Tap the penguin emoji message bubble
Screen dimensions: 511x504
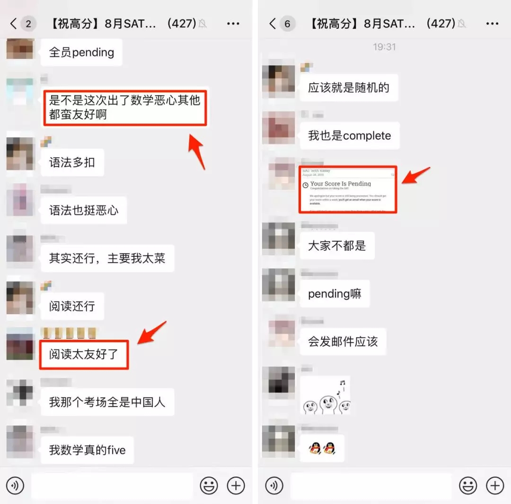click(x=322, y=448)
